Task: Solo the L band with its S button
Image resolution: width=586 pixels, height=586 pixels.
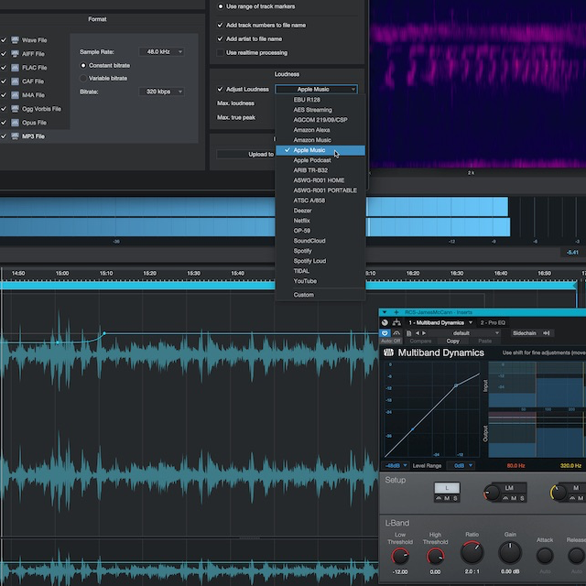Action: point(455,498)
